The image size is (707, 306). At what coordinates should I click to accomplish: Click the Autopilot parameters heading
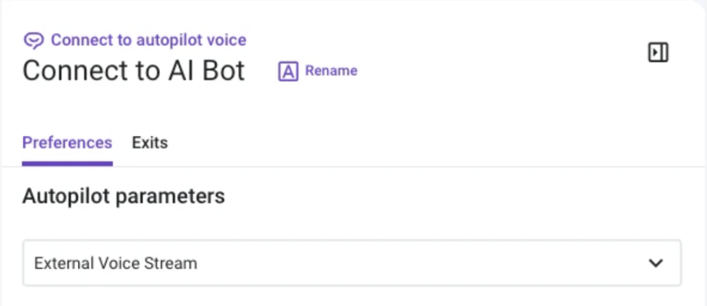click(124, 196)
